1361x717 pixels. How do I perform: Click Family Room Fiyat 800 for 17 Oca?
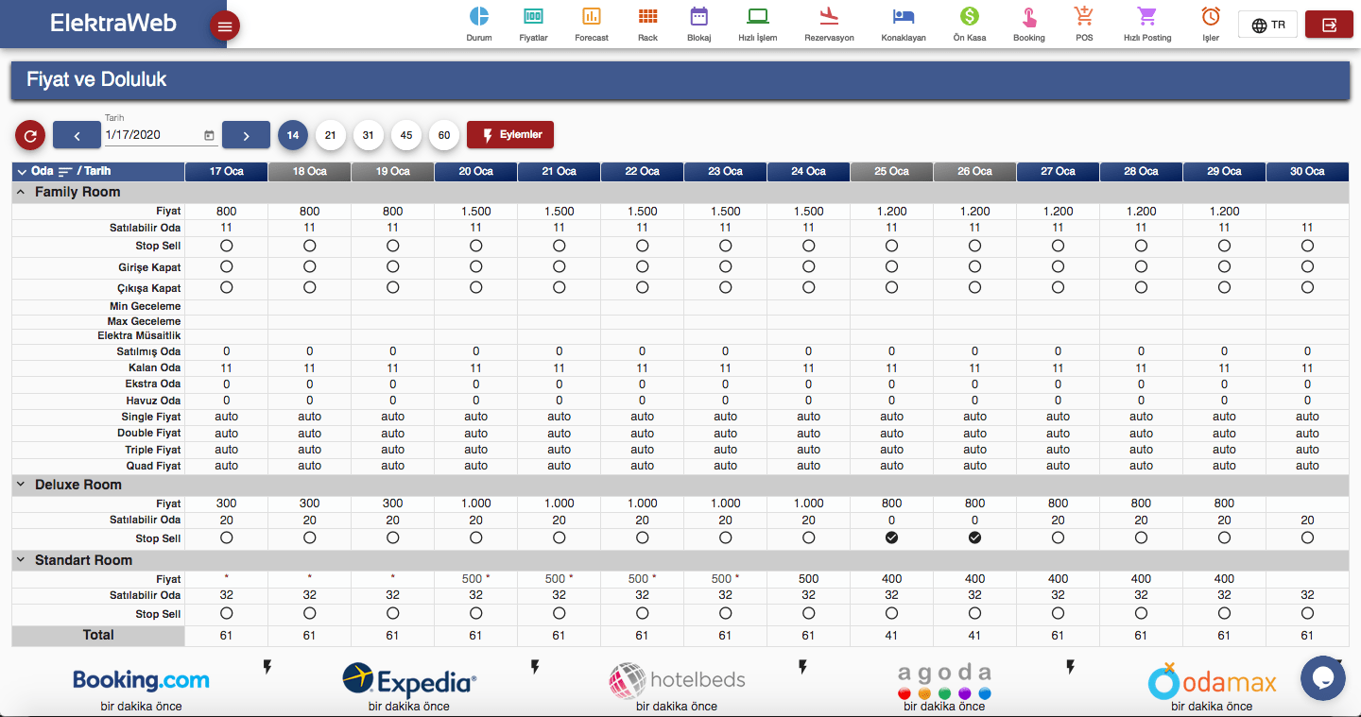[x=226, y=212]
